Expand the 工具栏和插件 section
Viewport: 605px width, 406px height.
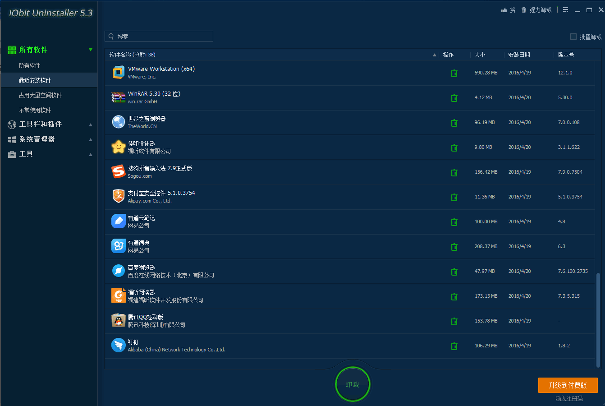coord(91,125)
